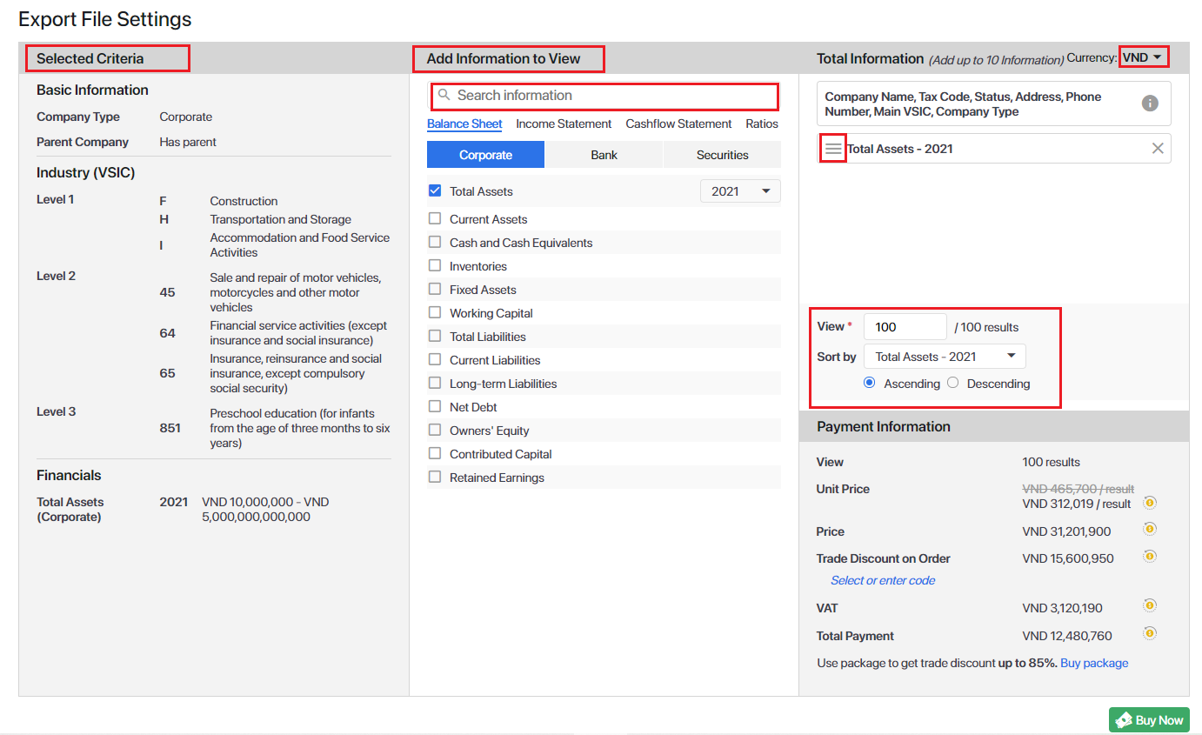Select Descending sort order

(x=953, y=384)
